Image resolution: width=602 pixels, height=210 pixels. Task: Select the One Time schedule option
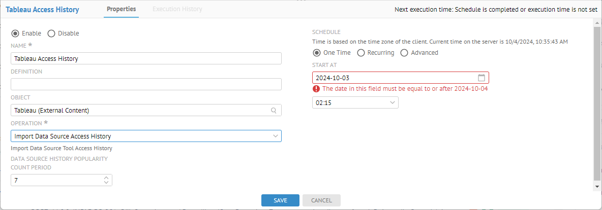tap(316, 53)
